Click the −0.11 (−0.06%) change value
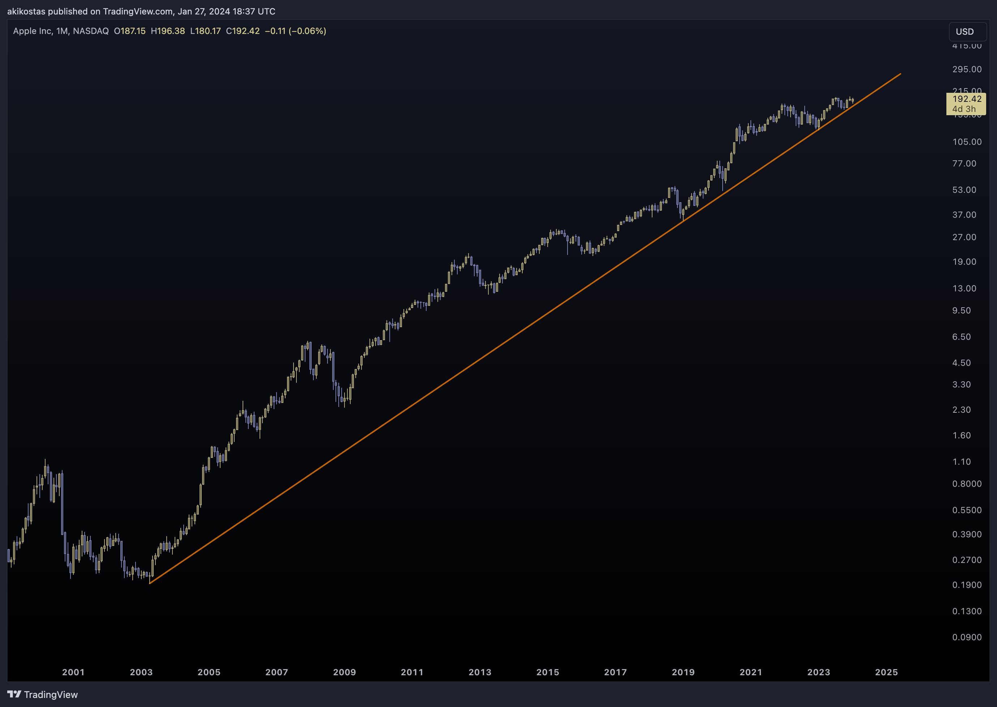The height and width of the screenshot is (707, 997). 295,31
